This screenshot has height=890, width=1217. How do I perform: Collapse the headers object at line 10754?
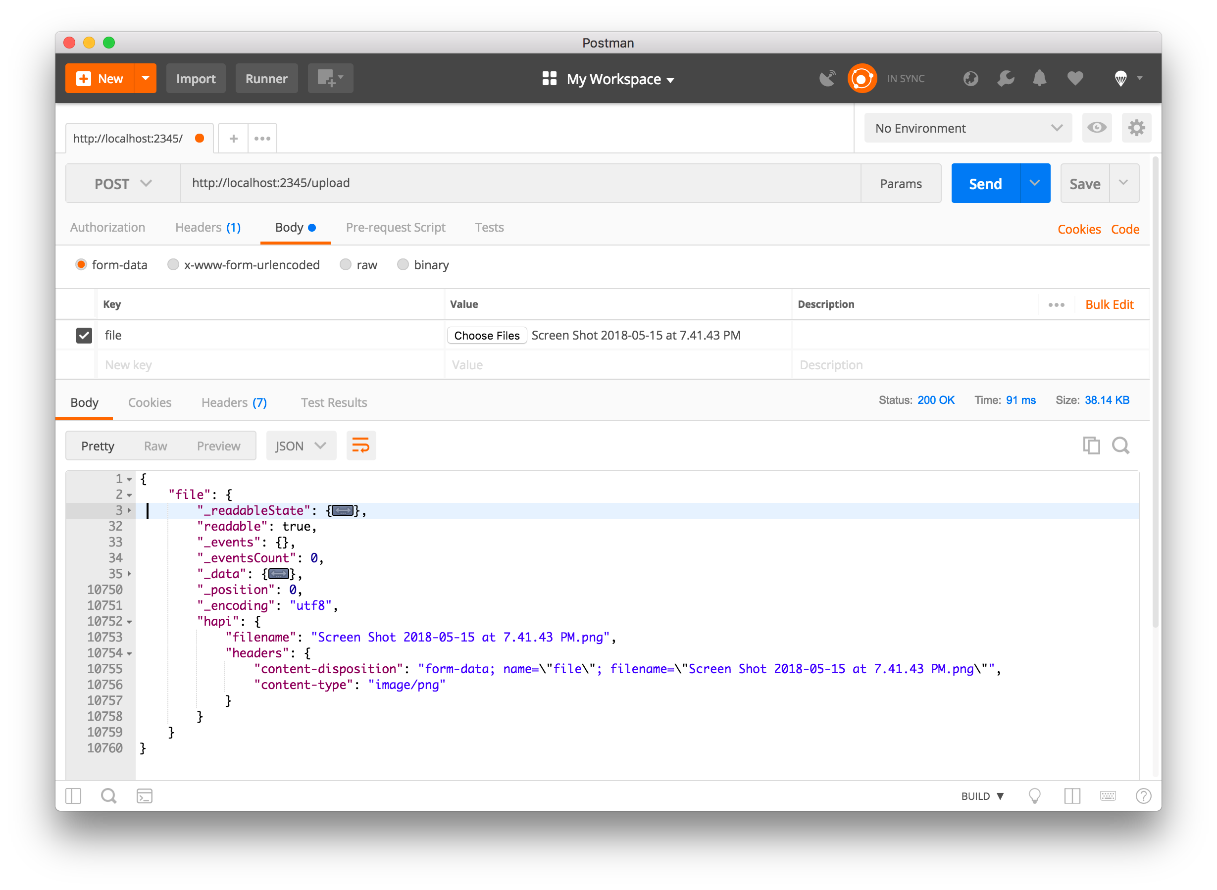coord(129,654)
